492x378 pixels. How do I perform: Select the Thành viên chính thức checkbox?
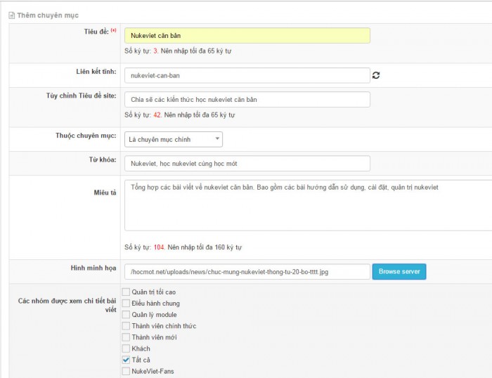pyautogui.click(x=126, y=326)
